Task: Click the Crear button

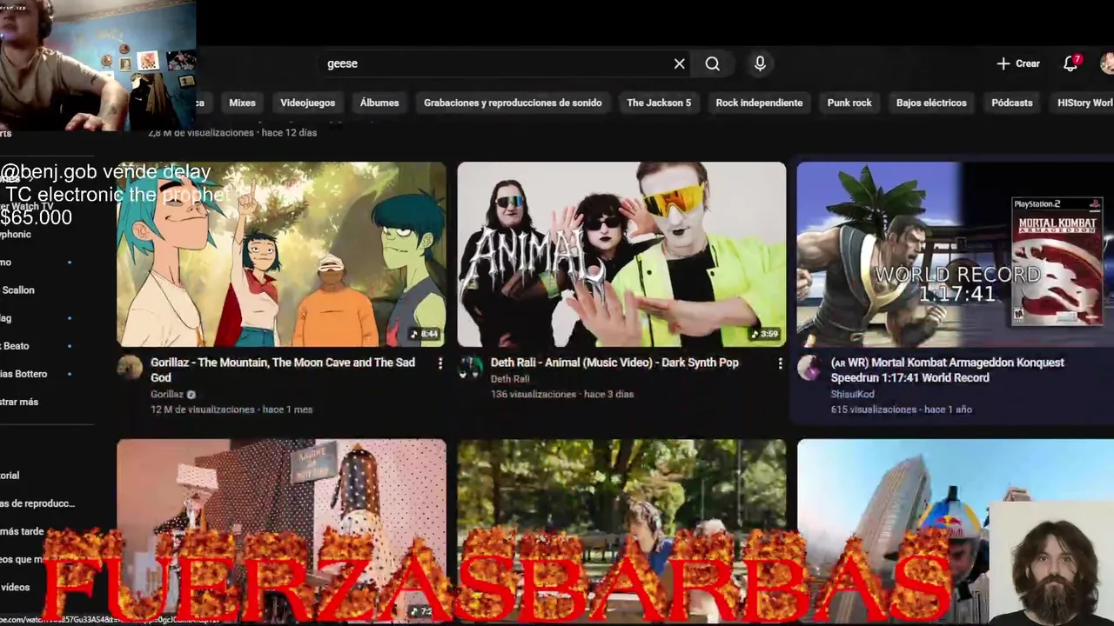Action: (1018, 63)
